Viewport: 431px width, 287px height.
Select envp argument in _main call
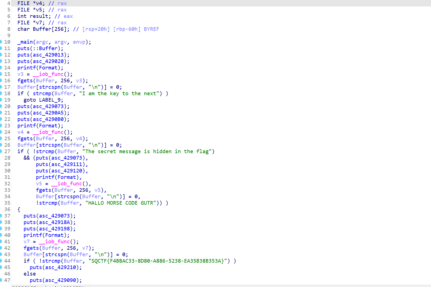[79, 42]
